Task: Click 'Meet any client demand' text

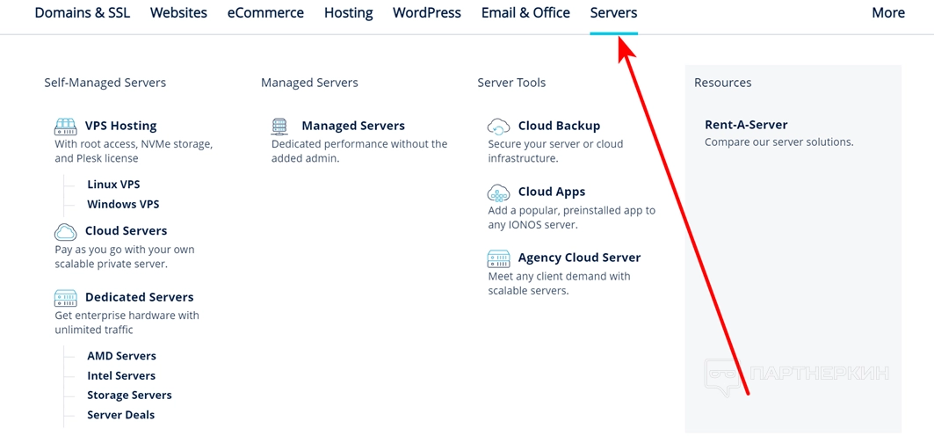Action: [x=559, y=284]
